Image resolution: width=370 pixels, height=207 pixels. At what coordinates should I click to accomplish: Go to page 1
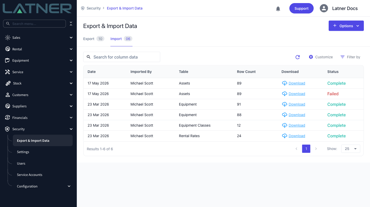[306, 149]
